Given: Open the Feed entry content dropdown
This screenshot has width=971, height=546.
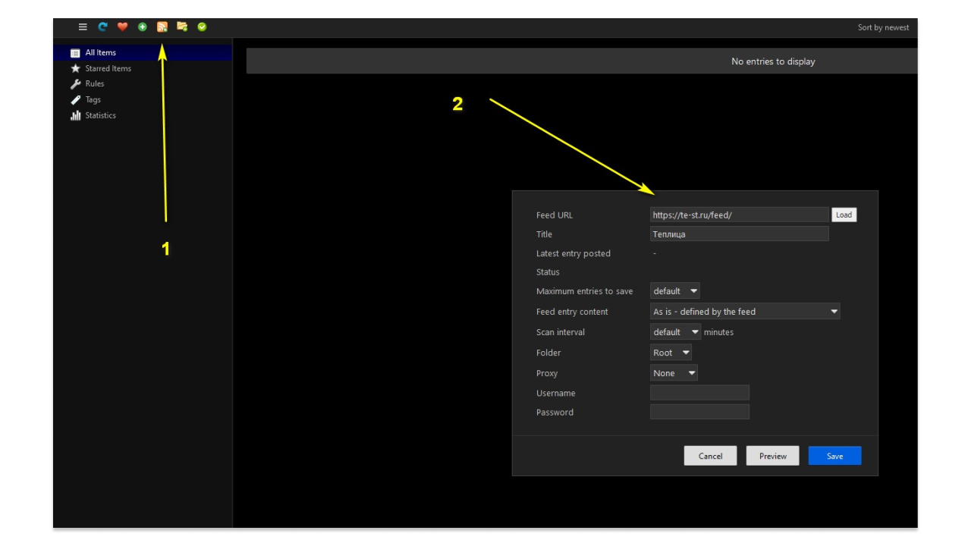Looking at the screenshot, I should click(x=745, y=312).
